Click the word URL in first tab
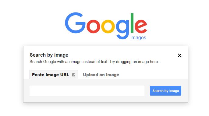Viewport: 209px width, 116px height. 65,75
